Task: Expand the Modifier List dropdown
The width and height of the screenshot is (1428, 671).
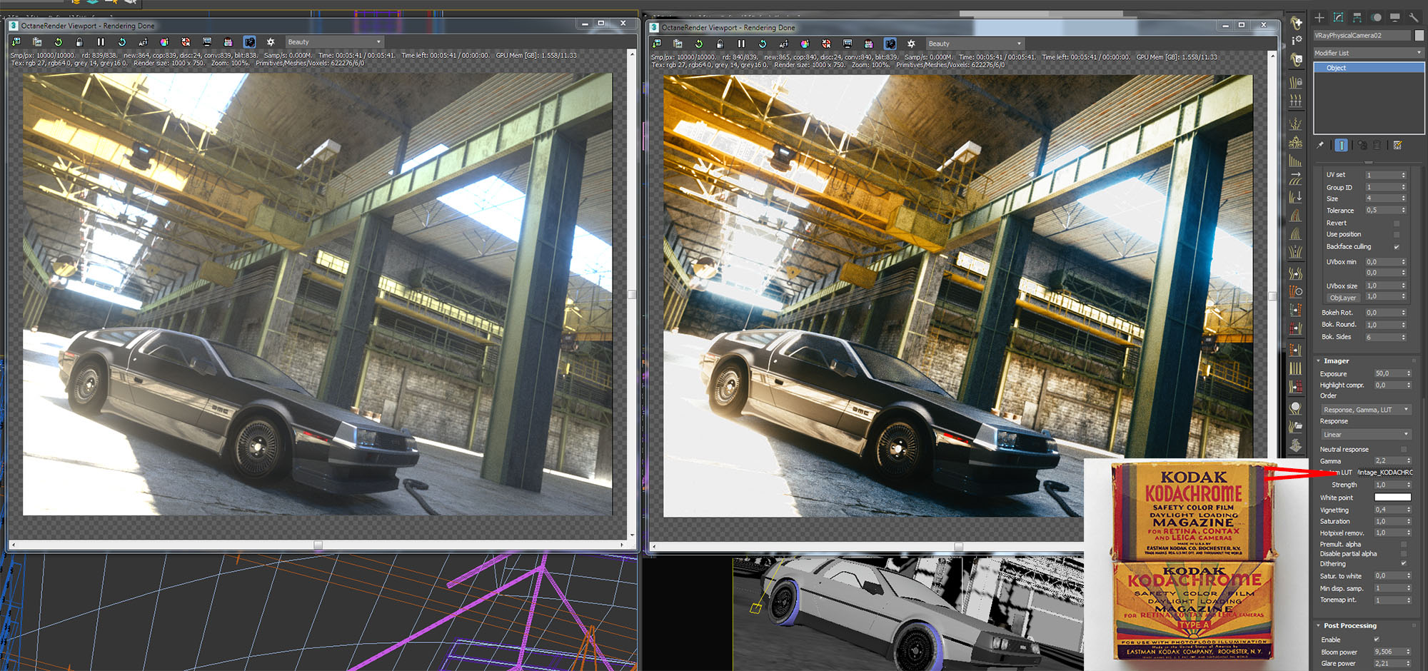Action: click(1369, 53)
